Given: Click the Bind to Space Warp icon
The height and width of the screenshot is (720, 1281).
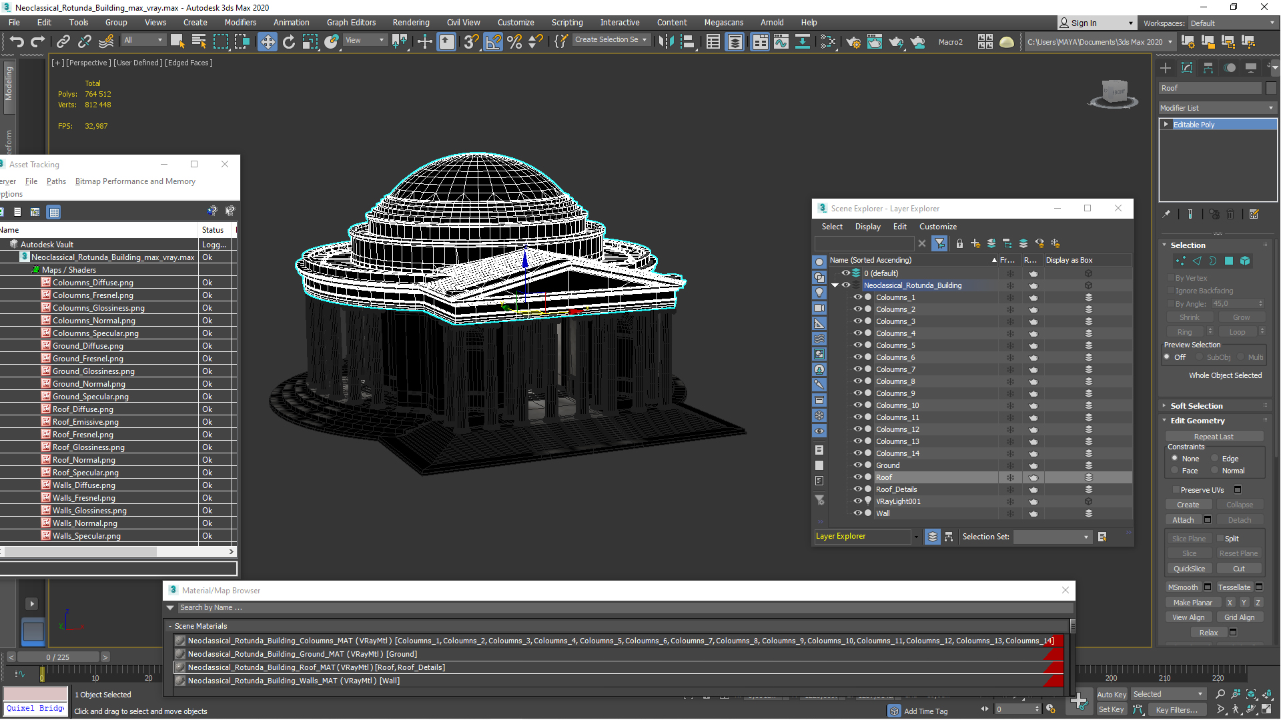Looking at the screenshot, I should tap(106, 42).
